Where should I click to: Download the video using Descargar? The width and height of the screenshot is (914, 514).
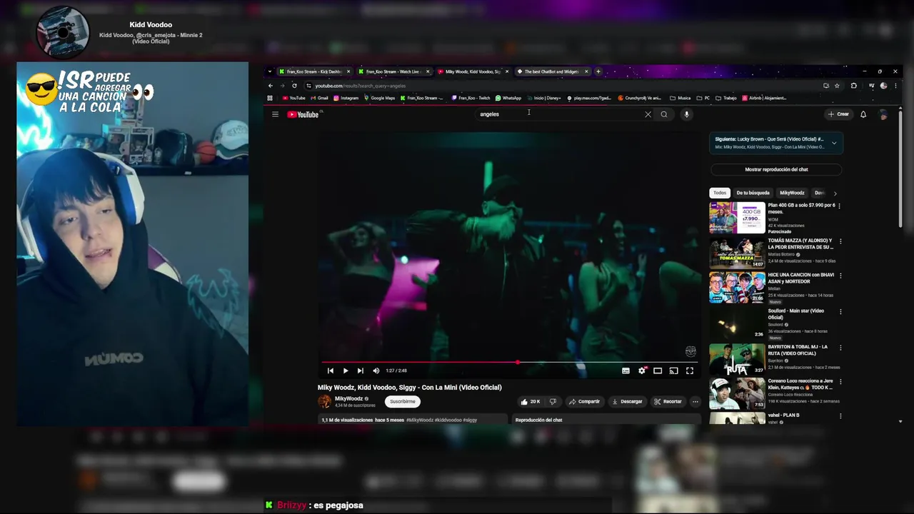pos(628,401)
